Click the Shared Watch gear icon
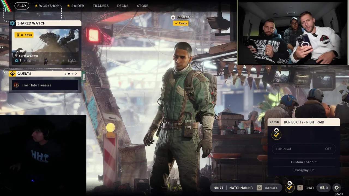This screenshot has height=196, width=349. pos(12,23)
